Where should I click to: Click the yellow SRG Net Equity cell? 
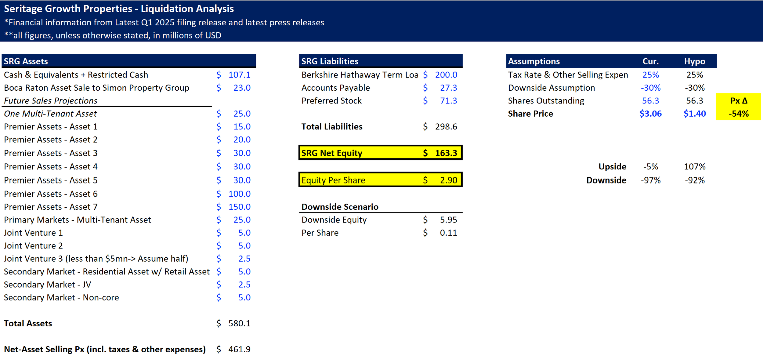click(381, 153)
